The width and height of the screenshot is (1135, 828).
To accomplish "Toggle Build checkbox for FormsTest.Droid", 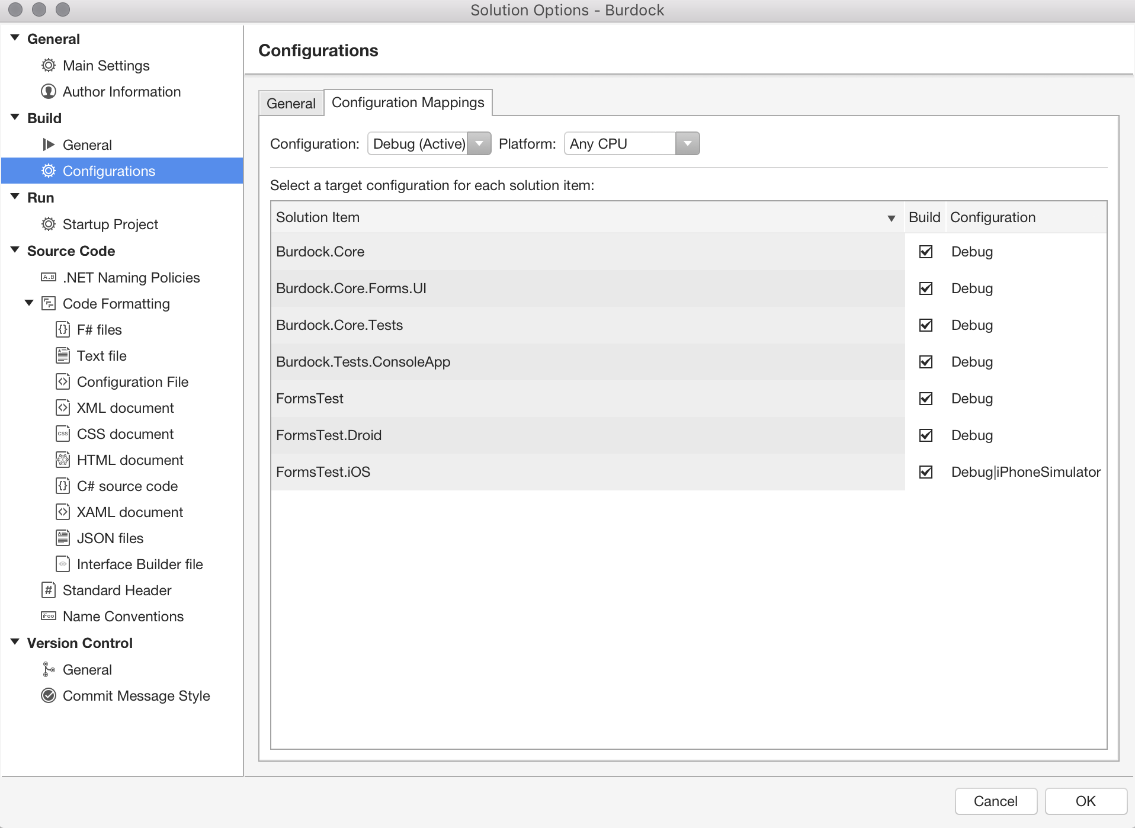I will tap(926, 435).
